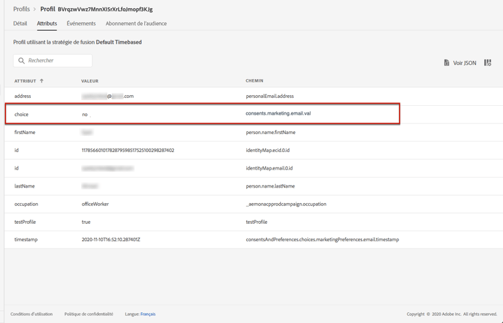Switch to the Détail tab
503x323 pixels.
20,23
